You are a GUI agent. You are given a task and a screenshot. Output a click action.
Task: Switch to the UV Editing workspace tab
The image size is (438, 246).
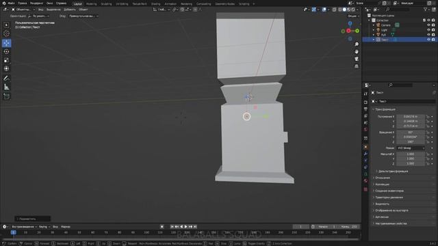tap(122, 4)
